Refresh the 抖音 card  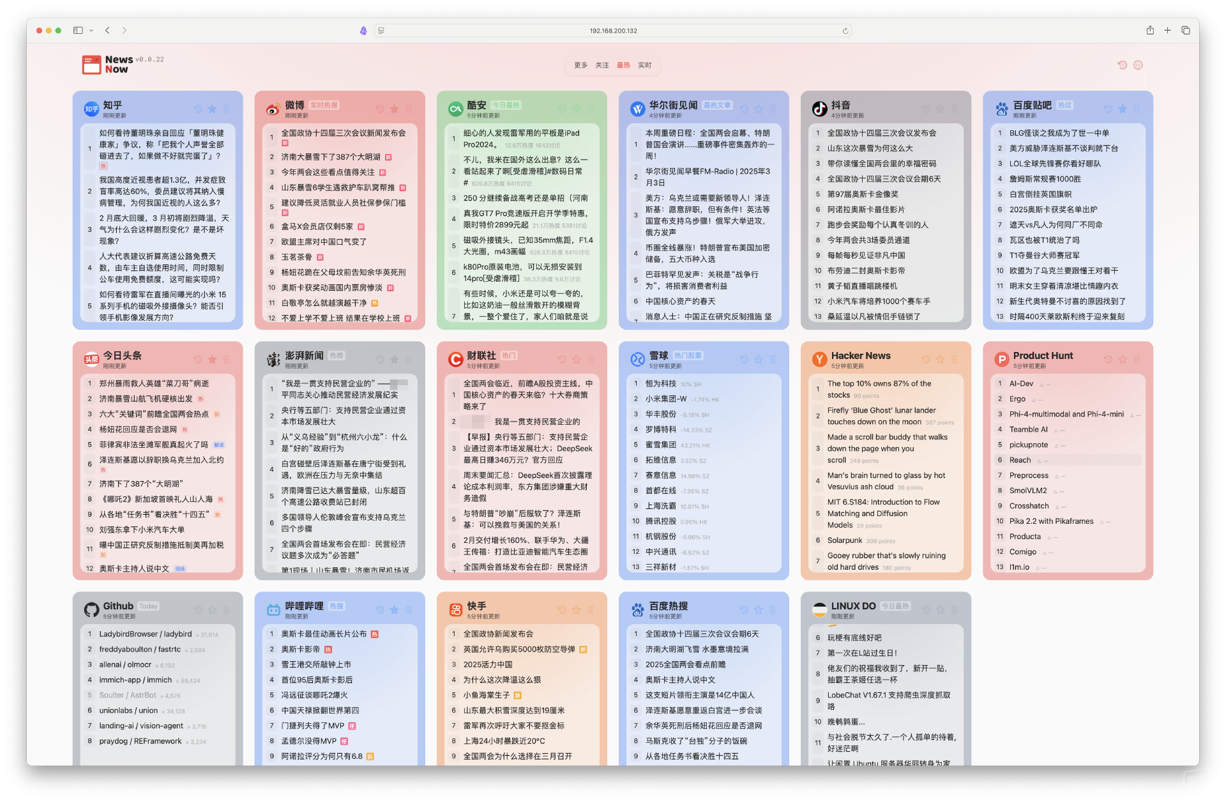click(926, 109)
